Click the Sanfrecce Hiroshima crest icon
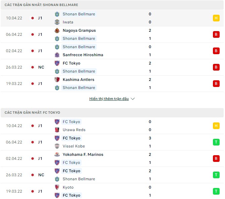Image resolution: width=225 pixels, height=199 pixels. (x=57, y=55)
